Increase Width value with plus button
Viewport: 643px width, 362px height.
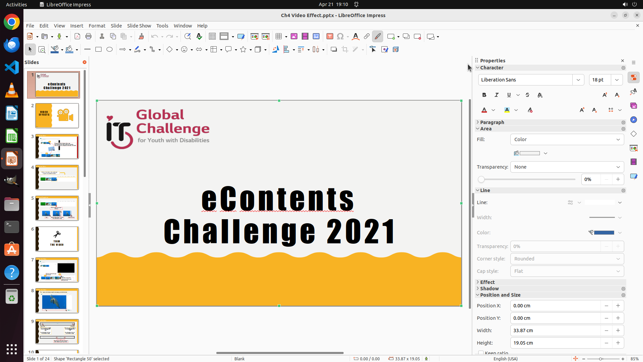[618, 330]
